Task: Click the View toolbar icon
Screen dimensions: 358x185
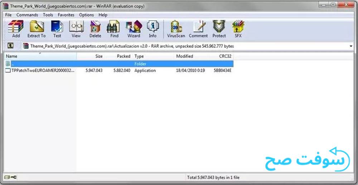Action: [76, 29]
